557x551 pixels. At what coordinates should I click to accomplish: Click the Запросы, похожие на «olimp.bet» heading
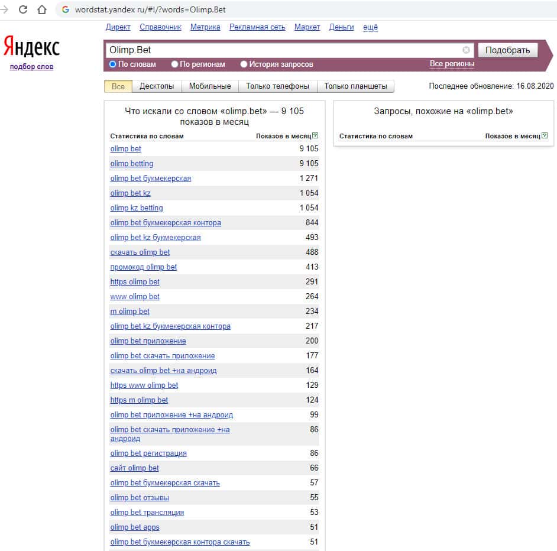(x=443, y=111)
